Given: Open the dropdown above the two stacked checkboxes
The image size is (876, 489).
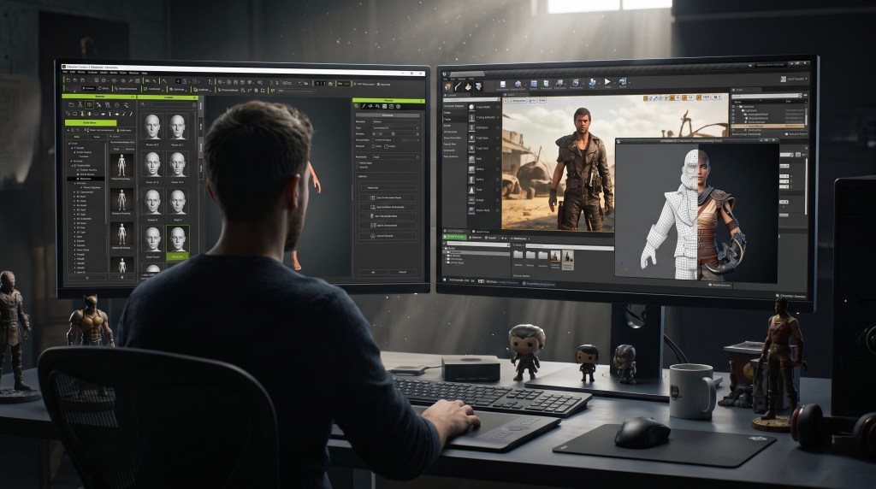Looking at the screenshot, I should (x=395, y=156).
